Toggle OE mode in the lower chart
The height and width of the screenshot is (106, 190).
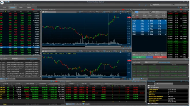click(x=122, y=51)
